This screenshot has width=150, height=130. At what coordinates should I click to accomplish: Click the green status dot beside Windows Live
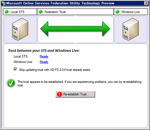[x=117, y=12]
